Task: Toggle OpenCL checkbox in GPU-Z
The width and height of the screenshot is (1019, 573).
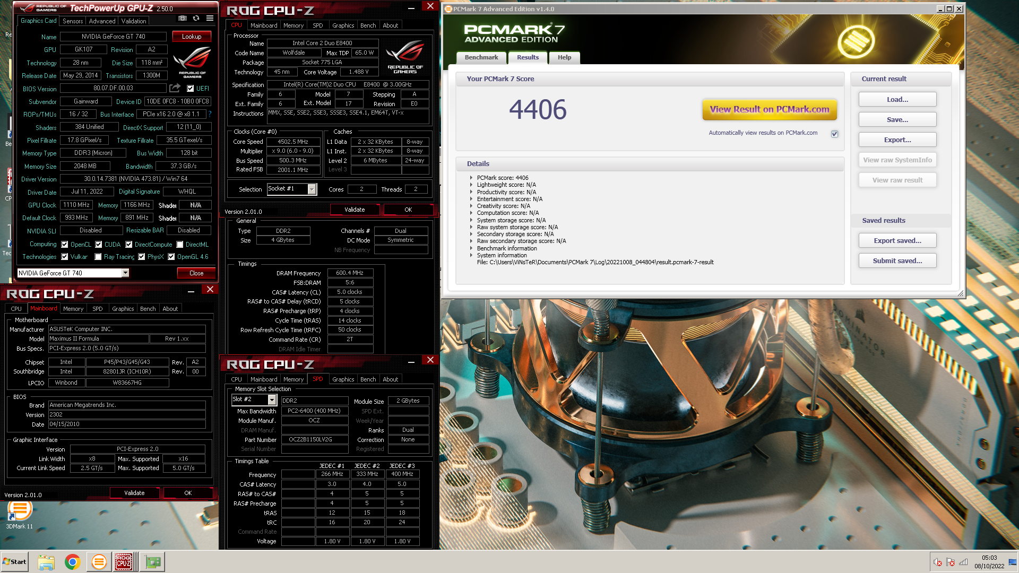Action: (x=65, y=245)
